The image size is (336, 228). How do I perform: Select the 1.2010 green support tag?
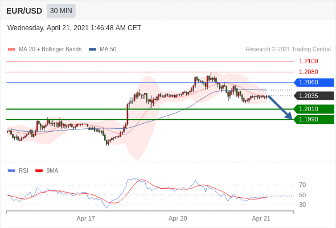click(314, 109)
